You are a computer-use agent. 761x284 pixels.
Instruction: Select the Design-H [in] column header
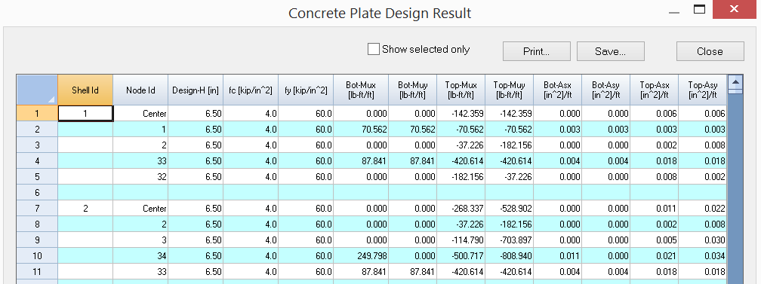(196, 90)
